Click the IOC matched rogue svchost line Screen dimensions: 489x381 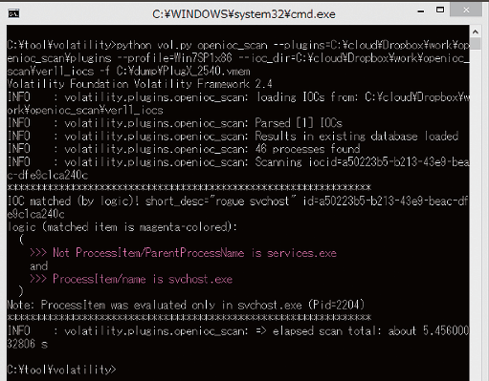tap(238, 207)
